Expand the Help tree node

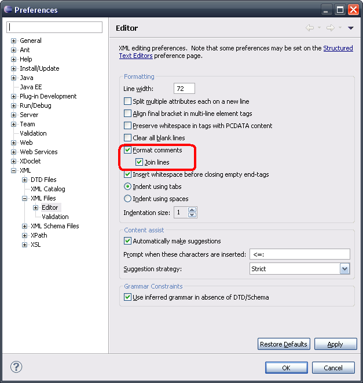point(14,59)
